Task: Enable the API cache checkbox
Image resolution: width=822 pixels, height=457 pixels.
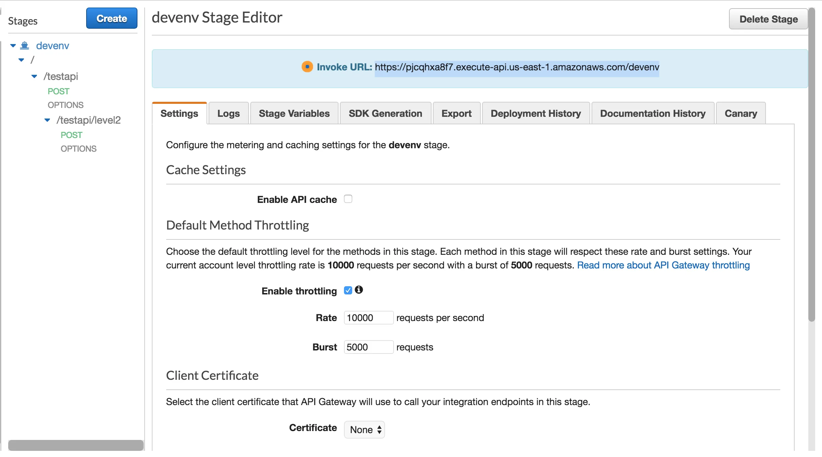Action: (x=348, y=199)
